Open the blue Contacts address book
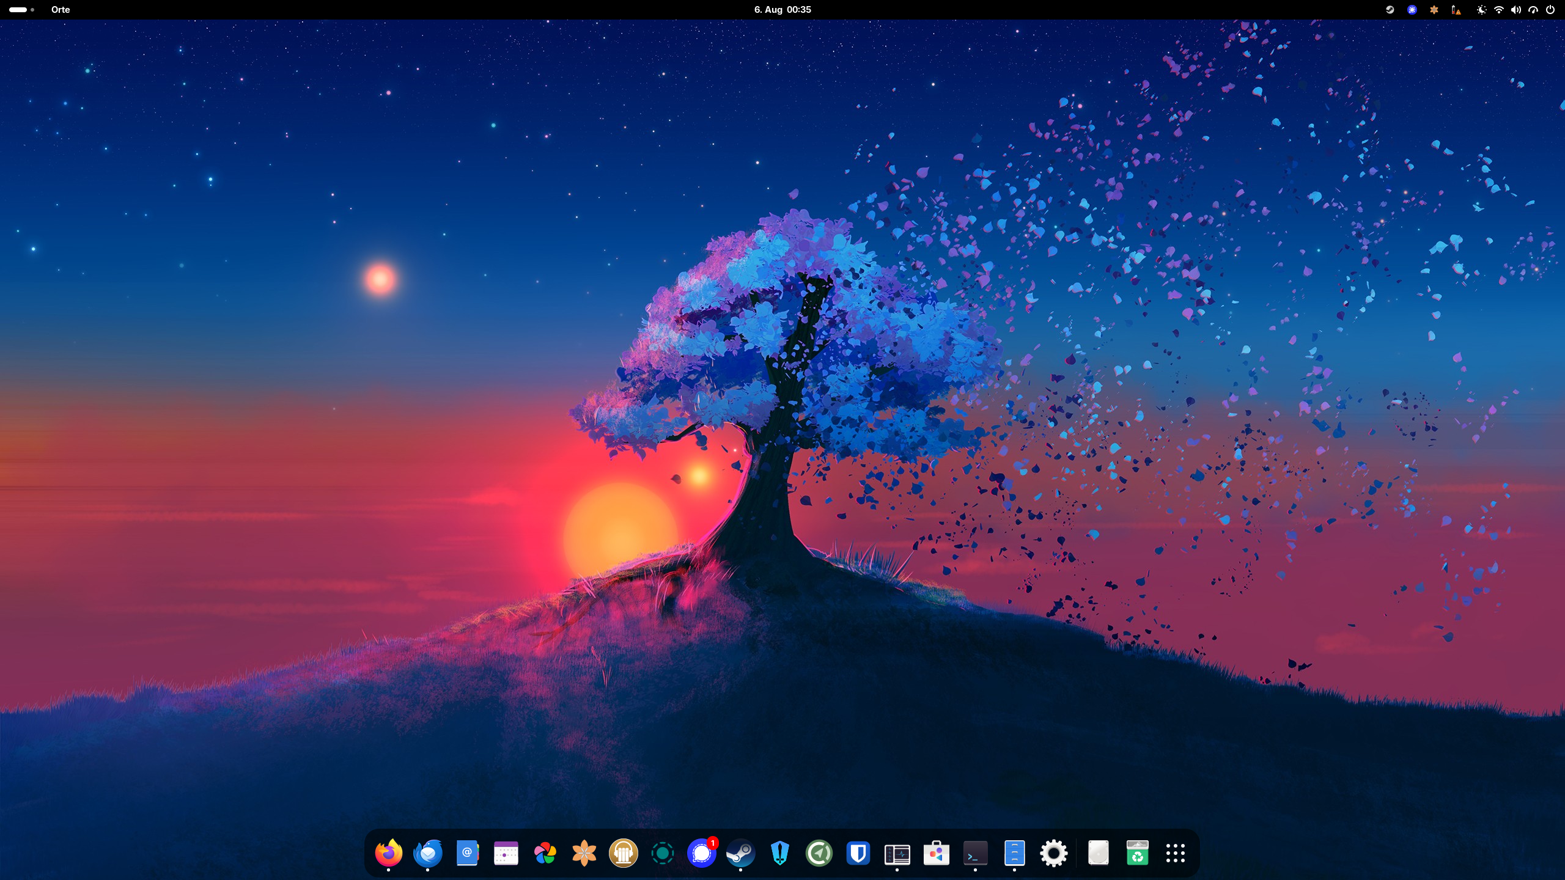1565x880 pixels. pos(467,853)
